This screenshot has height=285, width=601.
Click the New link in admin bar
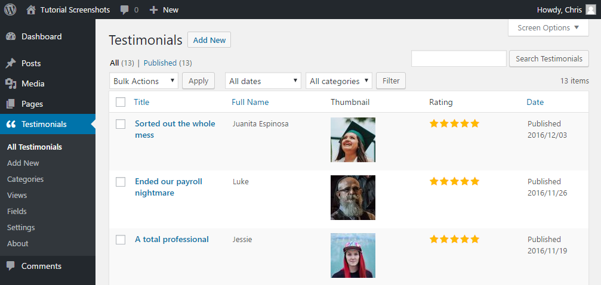tap(171, 10)
